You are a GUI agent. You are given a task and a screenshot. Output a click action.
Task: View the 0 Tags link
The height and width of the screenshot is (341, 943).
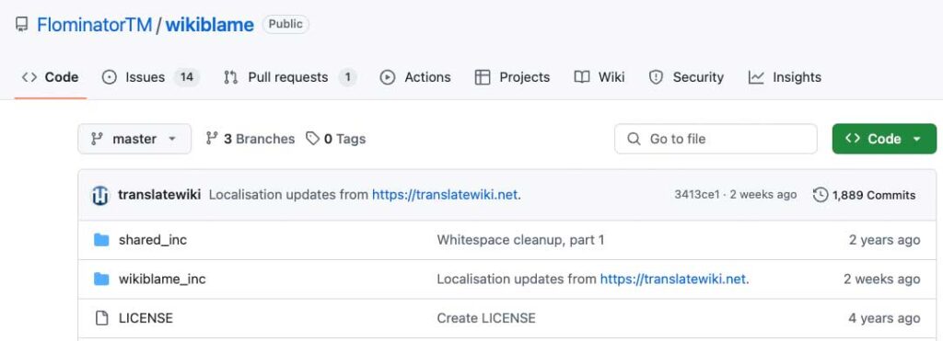(x=335, y=139)
